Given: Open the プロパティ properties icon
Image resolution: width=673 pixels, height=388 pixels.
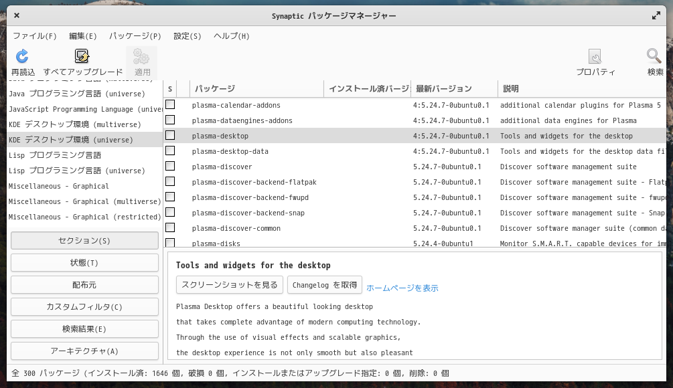Looking at the screenshot, I should (595, 56).
